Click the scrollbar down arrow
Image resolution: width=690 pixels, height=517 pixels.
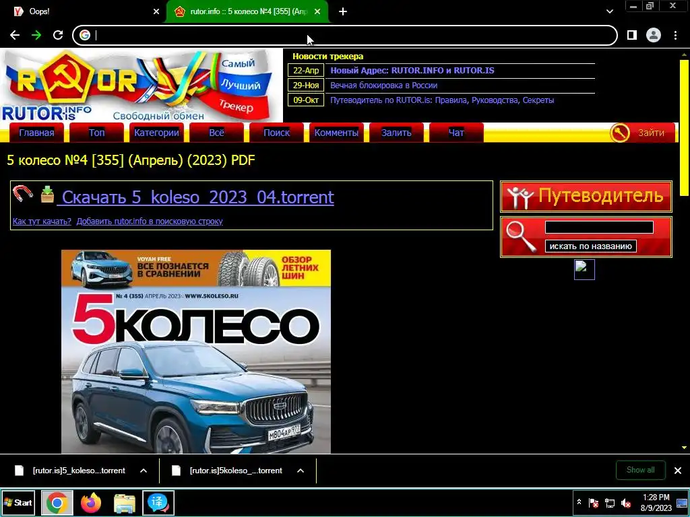(684, 448)
